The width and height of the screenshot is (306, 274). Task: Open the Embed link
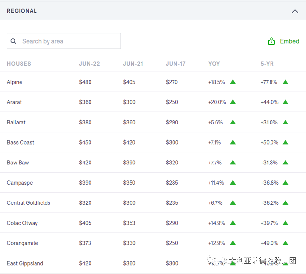tap(289, 41)
